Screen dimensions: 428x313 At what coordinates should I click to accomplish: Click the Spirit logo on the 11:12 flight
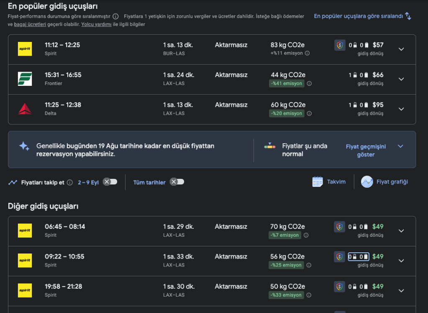25,49
